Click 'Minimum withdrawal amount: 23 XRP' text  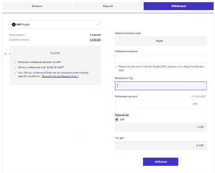[x=39, y=62]
